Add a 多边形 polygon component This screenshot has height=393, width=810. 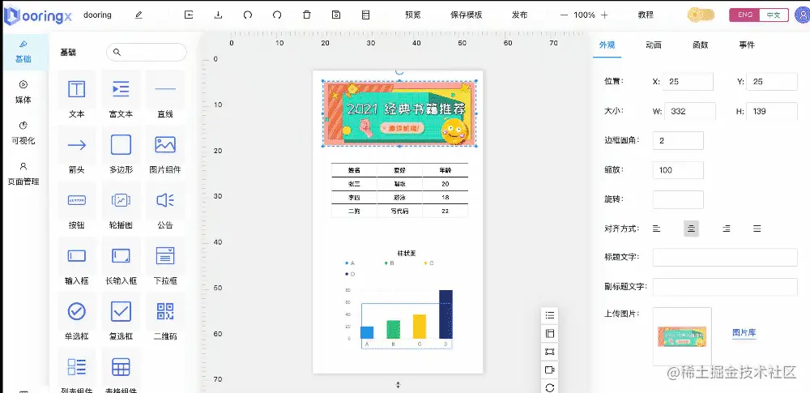[x=121, y=152]
